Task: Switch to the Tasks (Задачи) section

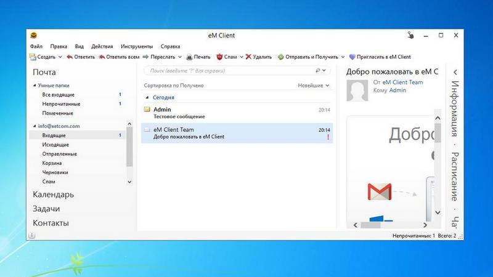Action: click(46, 209)
